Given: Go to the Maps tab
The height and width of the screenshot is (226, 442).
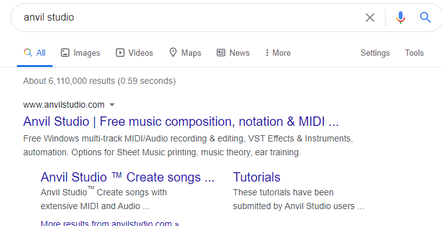Looking at the screenshot, I should [x=185, y=53].
